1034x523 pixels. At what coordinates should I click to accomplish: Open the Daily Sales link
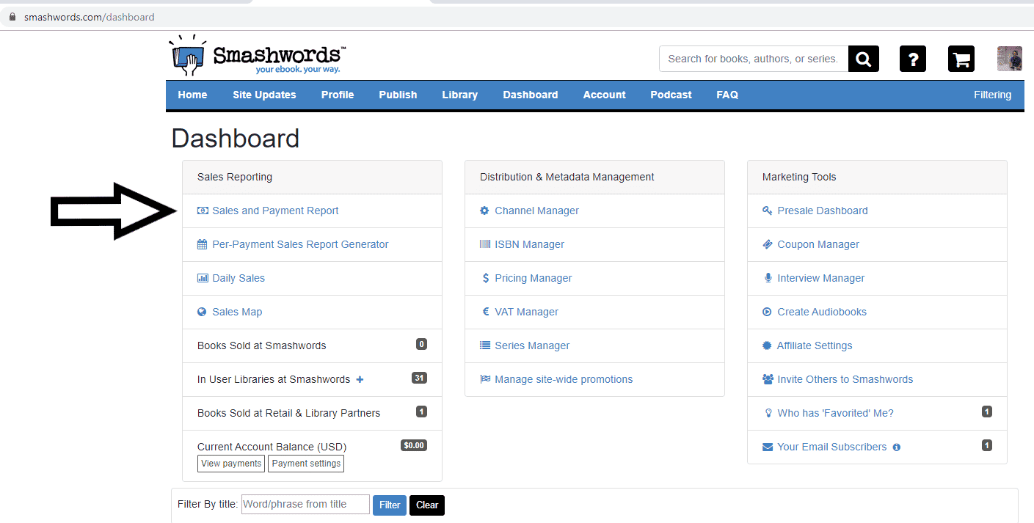(239, 278)
